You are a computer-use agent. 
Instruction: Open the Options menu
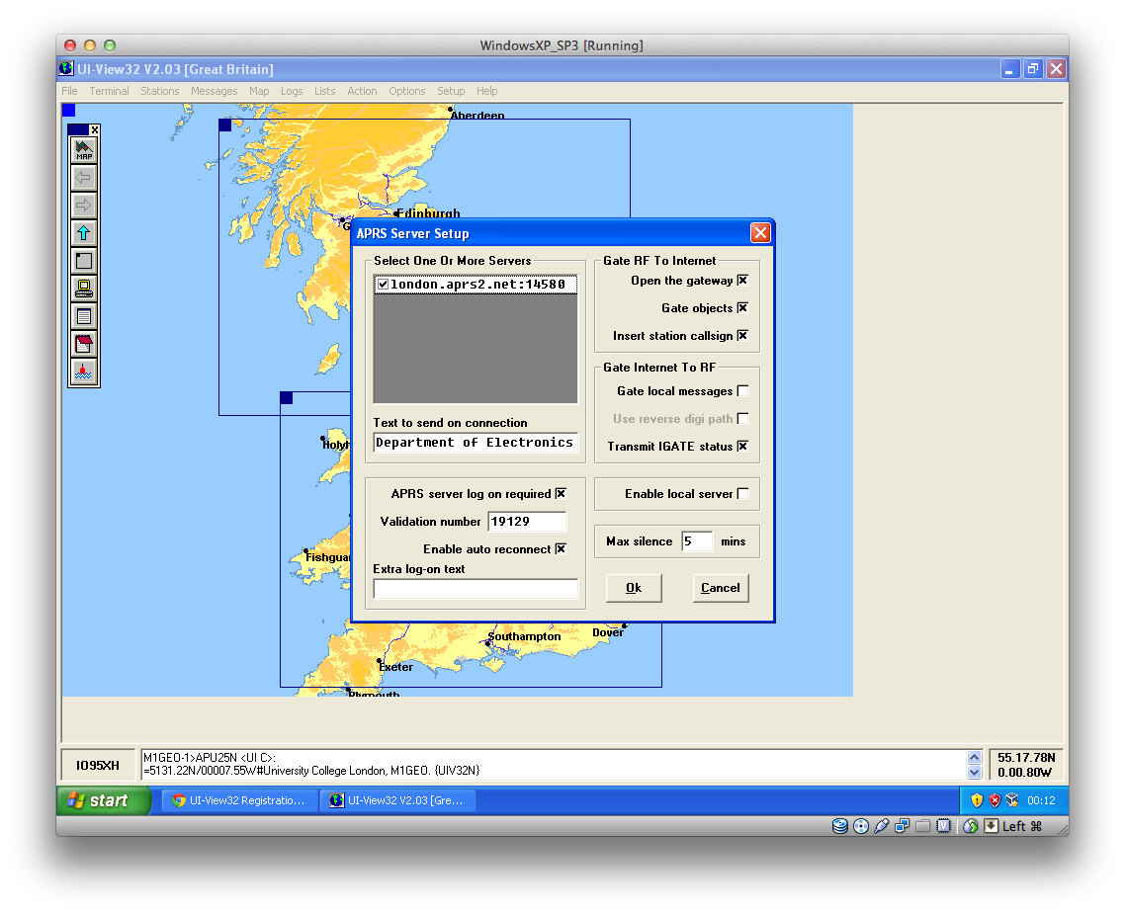(407, 91)
